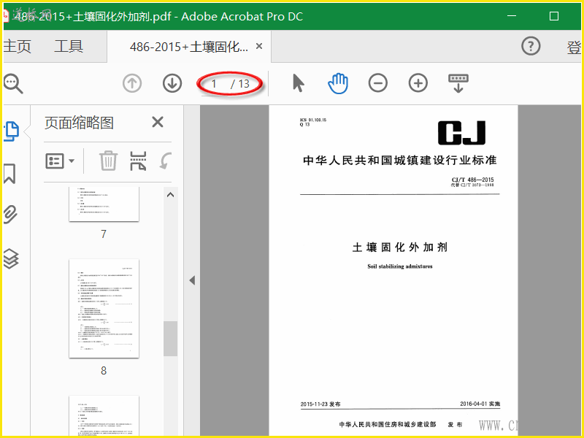Click the 中华人民共和国城镇建设行业标准 heading
584x438 pixels.
pos(399,160)
